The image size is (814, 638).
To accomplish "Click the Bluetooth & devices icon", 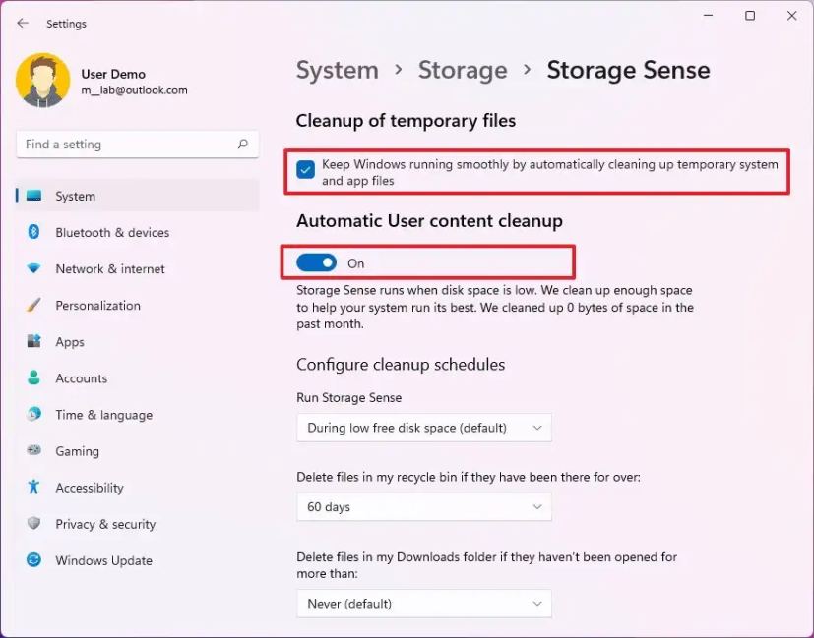I will (34, 232).
